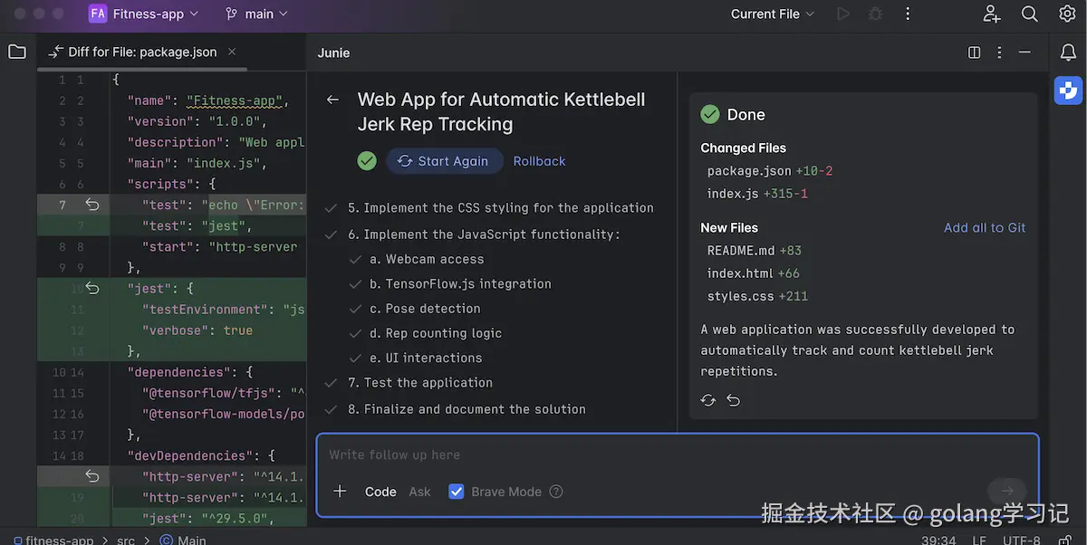The image size is (1087, 545).
Task: Click the notifications bell icon
Action: click(x=1068, y=53)
